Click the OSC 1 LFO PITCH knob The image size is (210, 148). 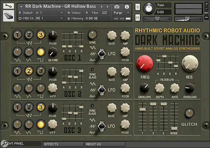click(x=125, y=52)
